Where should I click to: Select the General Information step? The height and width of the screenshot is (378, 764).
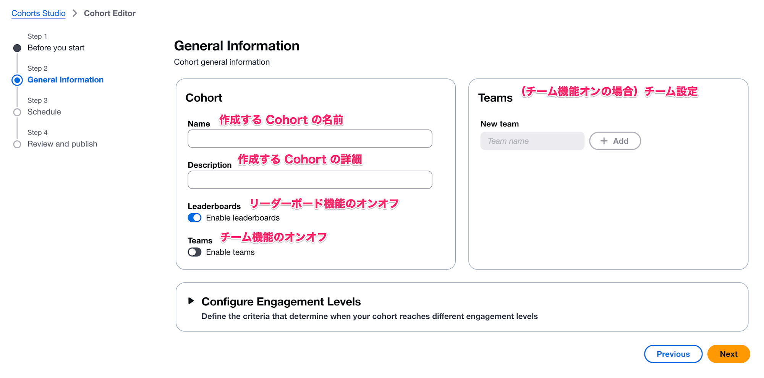[65, 80]
